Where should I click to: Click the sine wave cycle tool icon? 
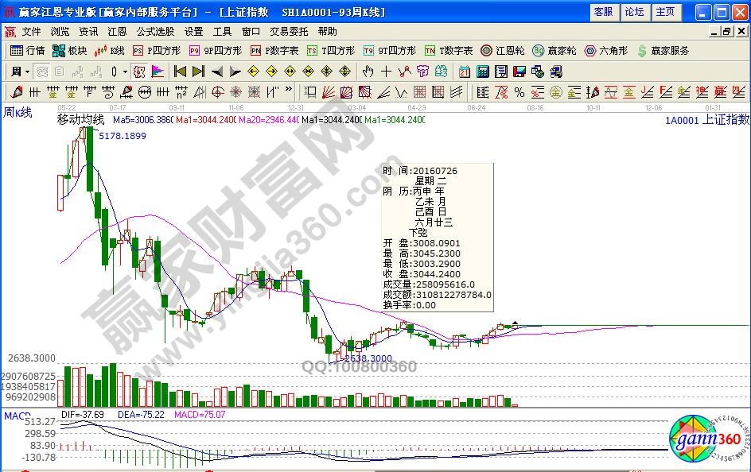(611, 92)
